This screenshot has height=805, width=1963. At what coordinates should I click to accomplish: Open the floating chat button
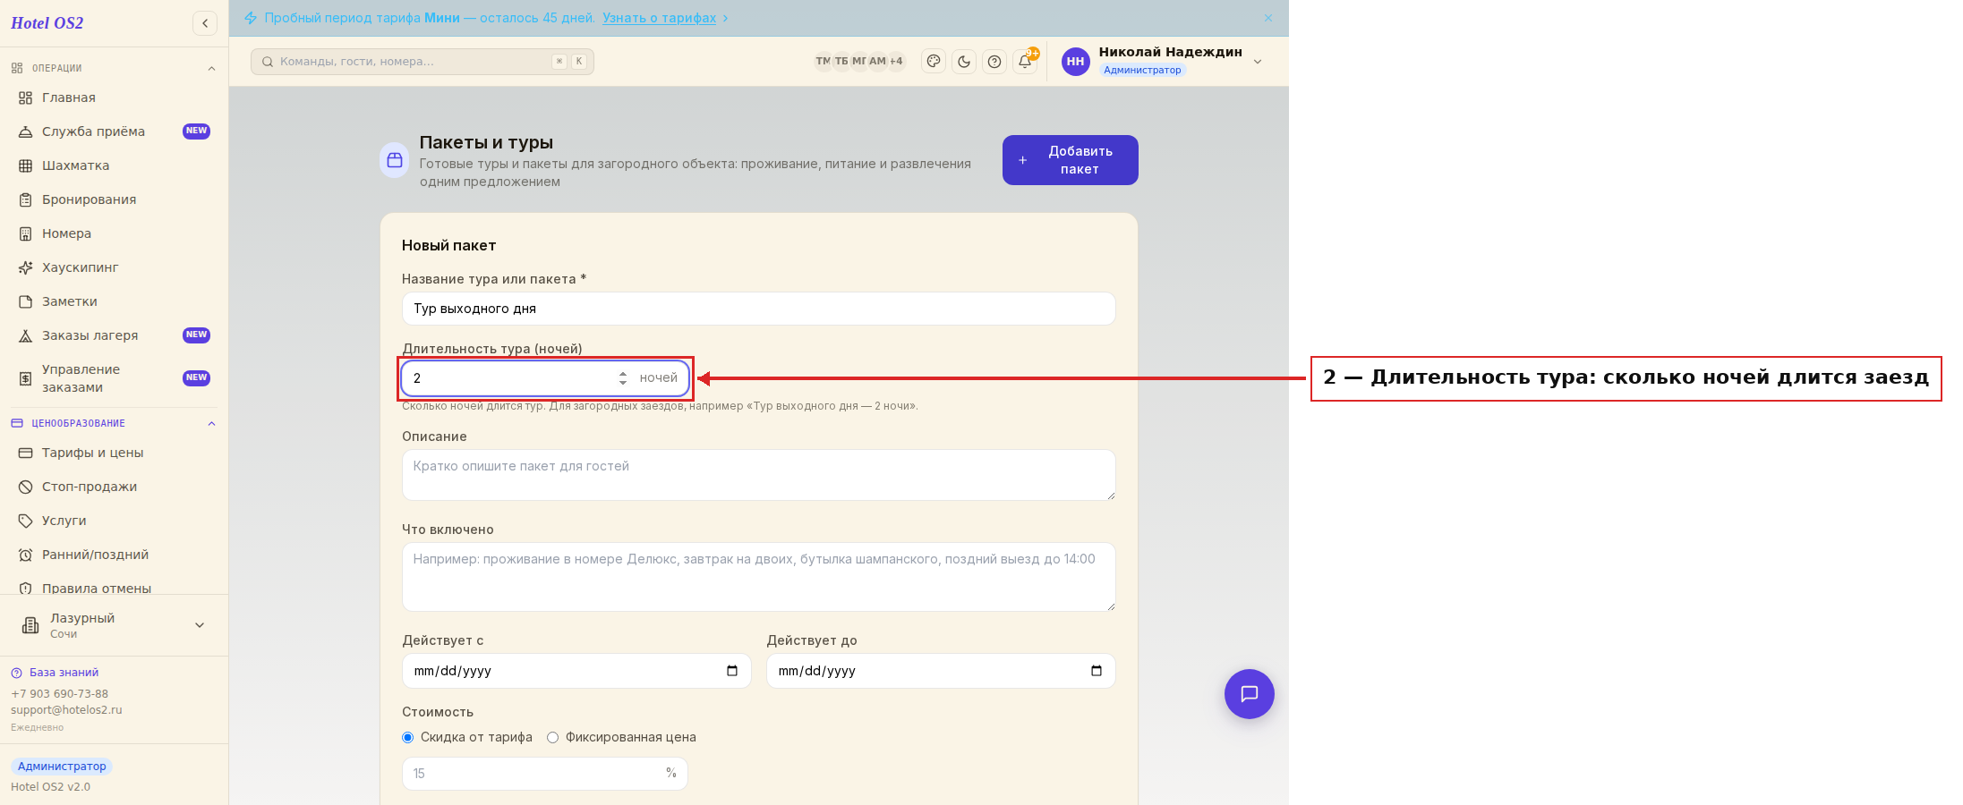pyautogui.click(x=1250, y=694)
